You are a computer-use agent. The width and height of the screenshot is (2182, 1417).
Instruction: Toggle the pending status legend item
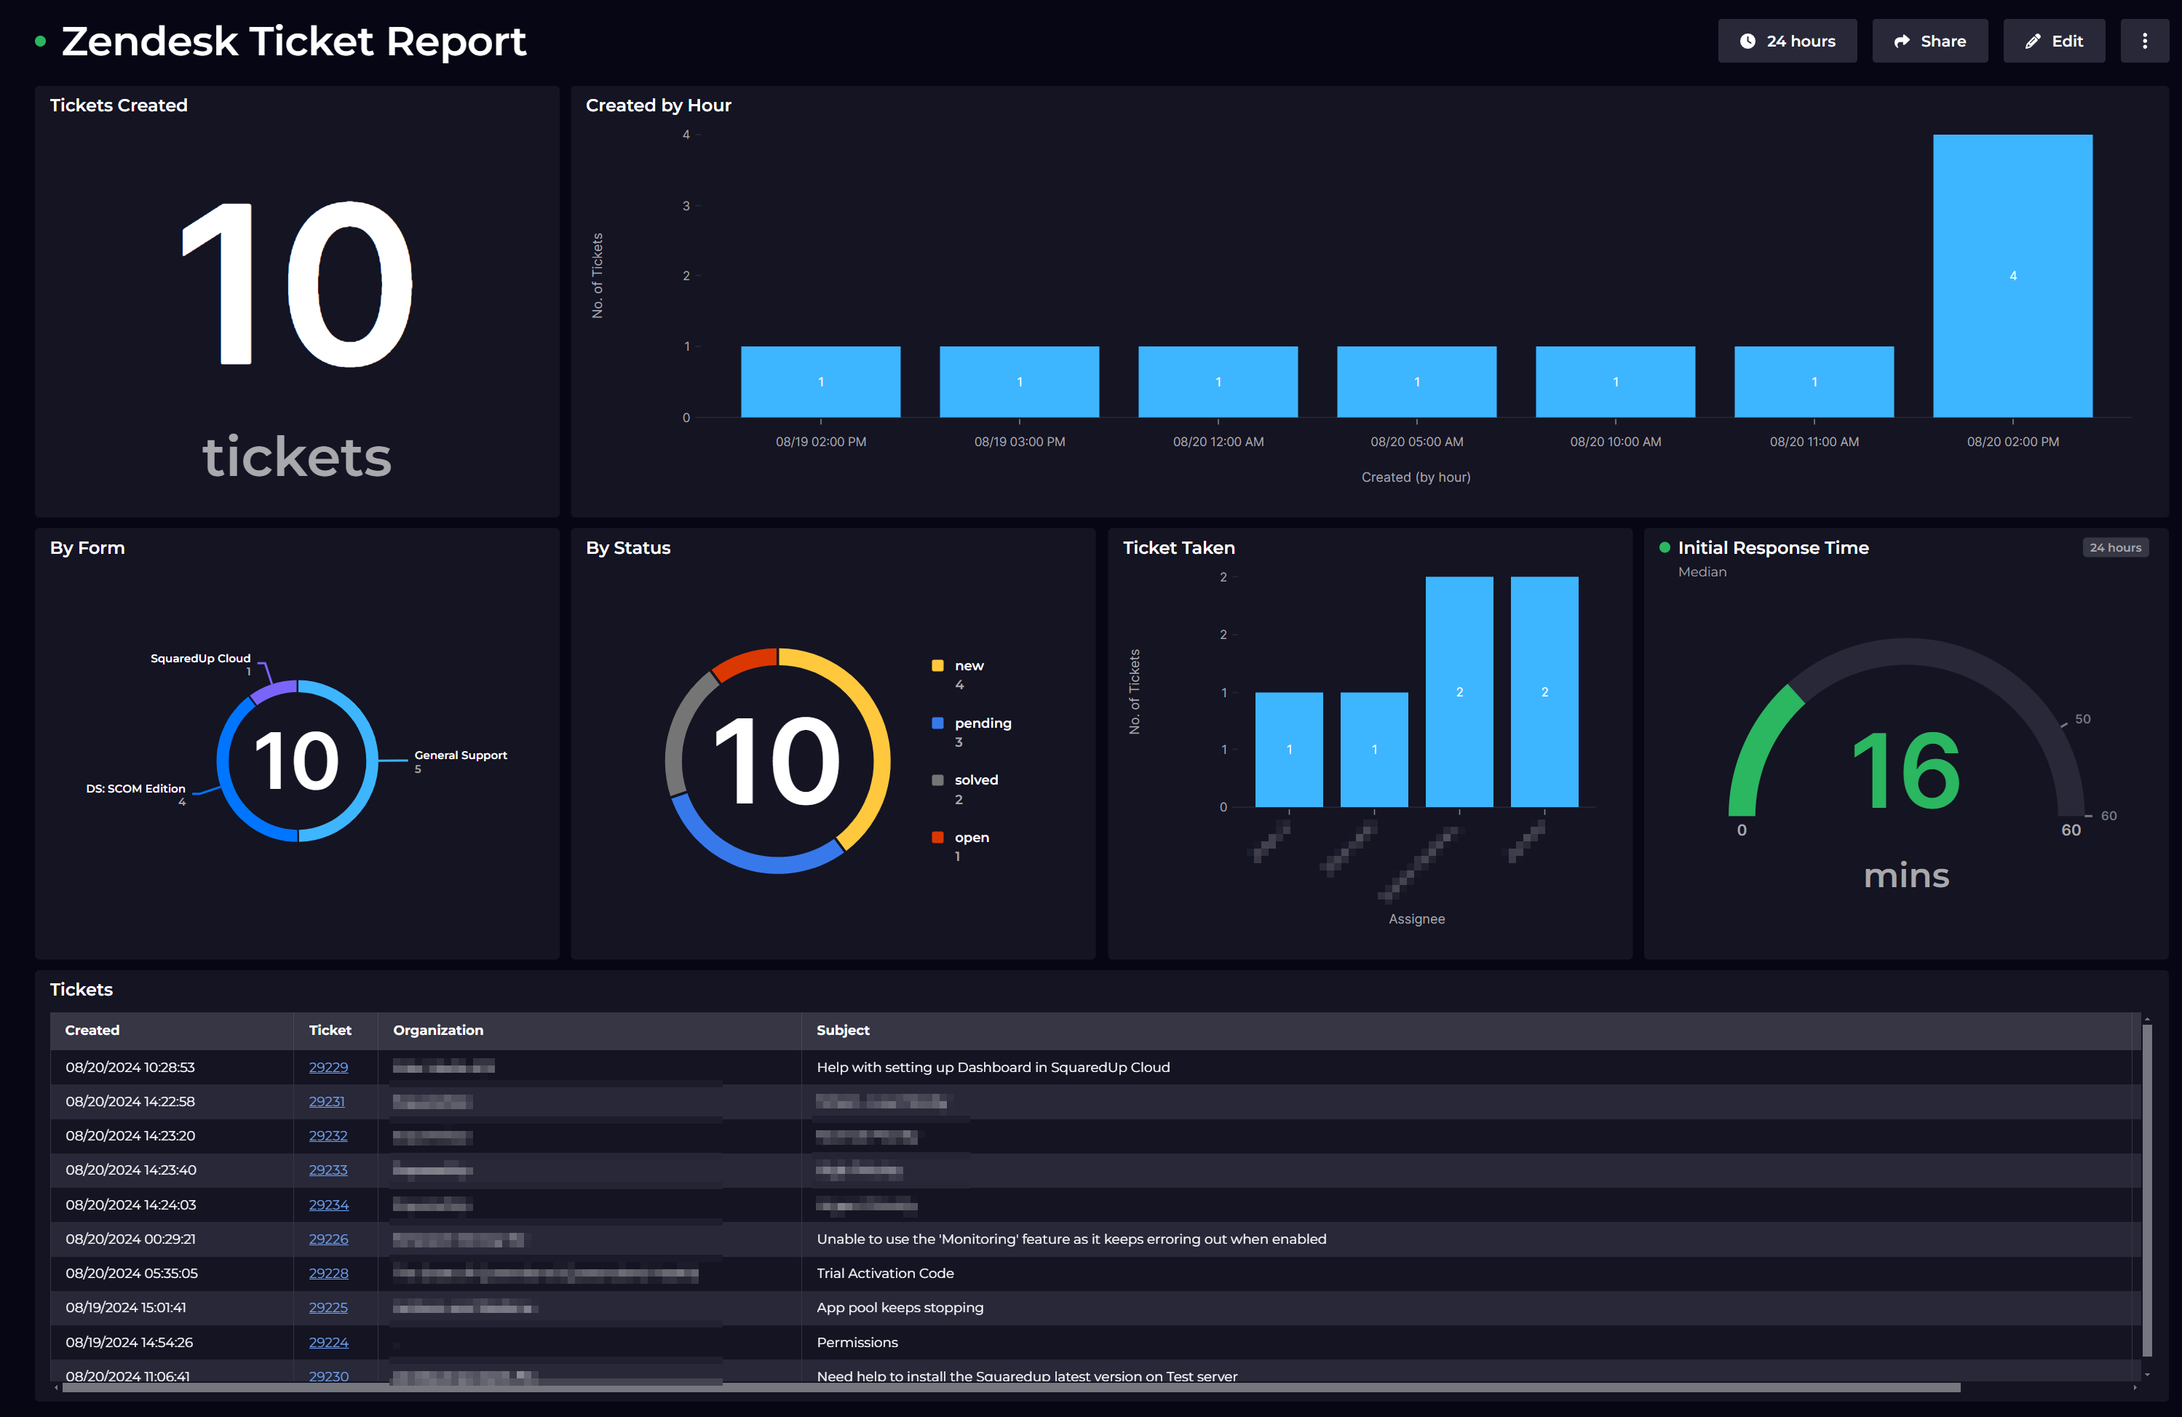coord(982,723)
